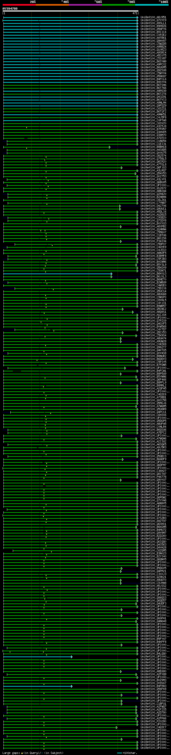171x755 pixels.
Task: Select hit label UniRef100_B6SYW9
Action: [153, 62]
